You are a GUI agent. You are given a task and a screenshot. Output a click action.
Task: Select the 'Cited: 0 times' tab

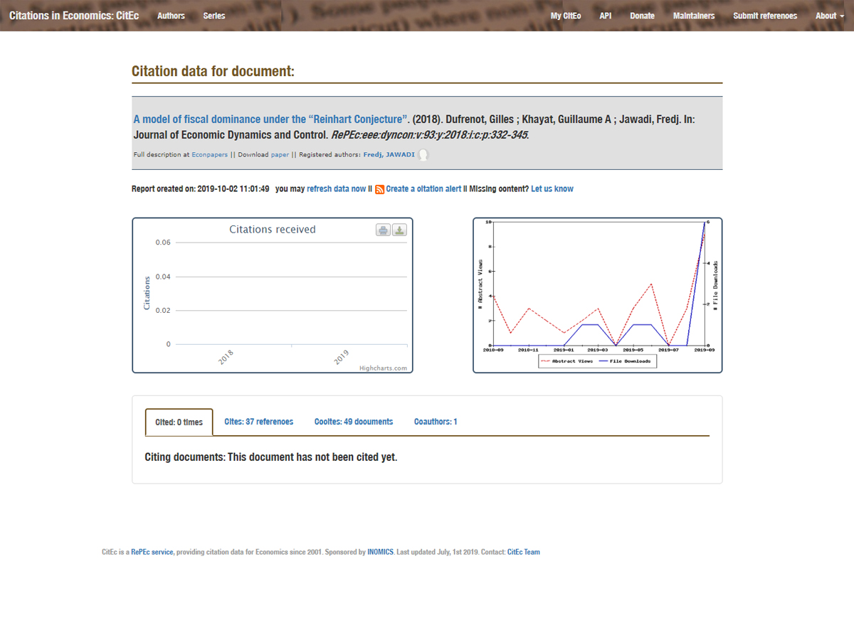point(179,422)
